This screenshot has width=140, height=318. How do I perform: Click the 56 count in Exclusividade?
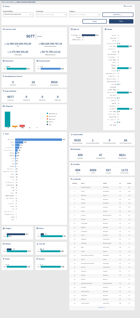(x=125, y=140)
